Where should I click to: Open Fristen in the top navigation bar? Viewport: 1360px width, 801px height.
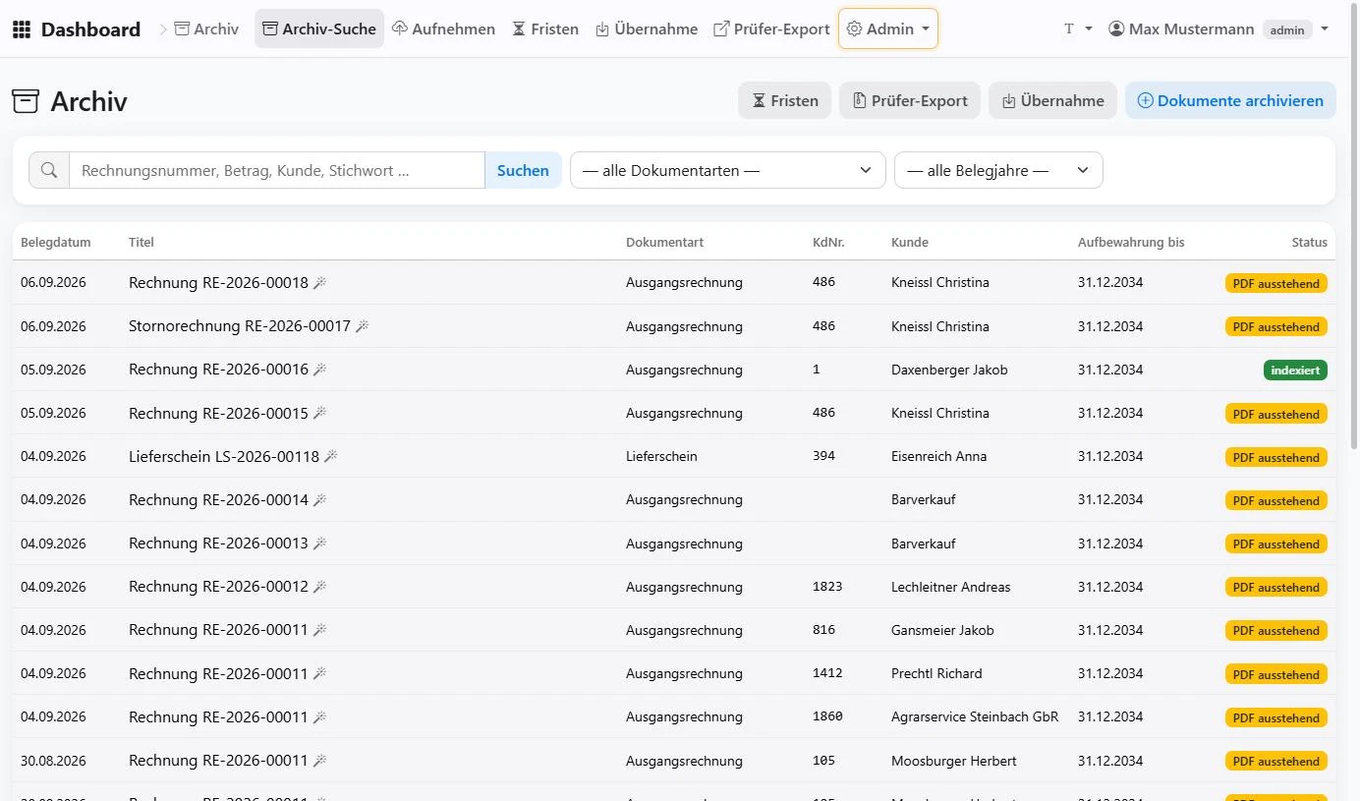pyautogui.click(x=545, y=29)
